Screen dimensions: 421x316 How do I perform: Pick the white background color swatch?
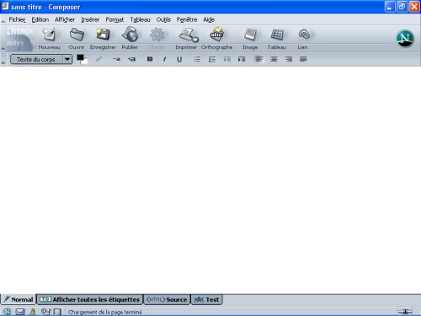(85, 62)
